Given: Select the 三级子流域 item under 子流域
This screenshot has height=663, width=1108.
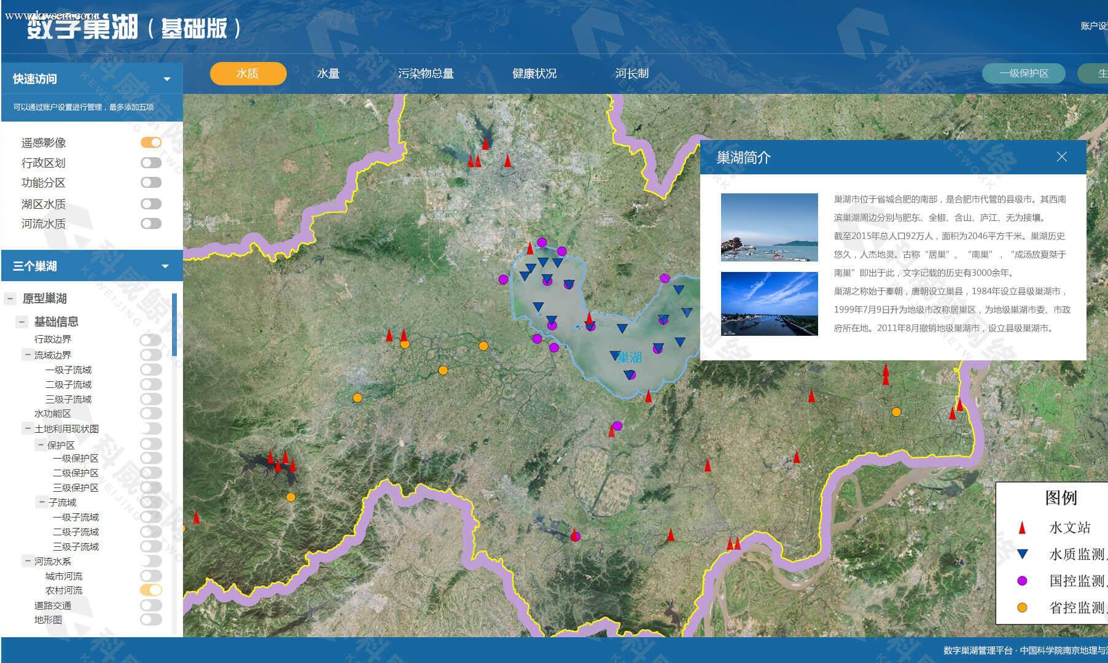Looking at the screenshot, I should tap(76, 546).
